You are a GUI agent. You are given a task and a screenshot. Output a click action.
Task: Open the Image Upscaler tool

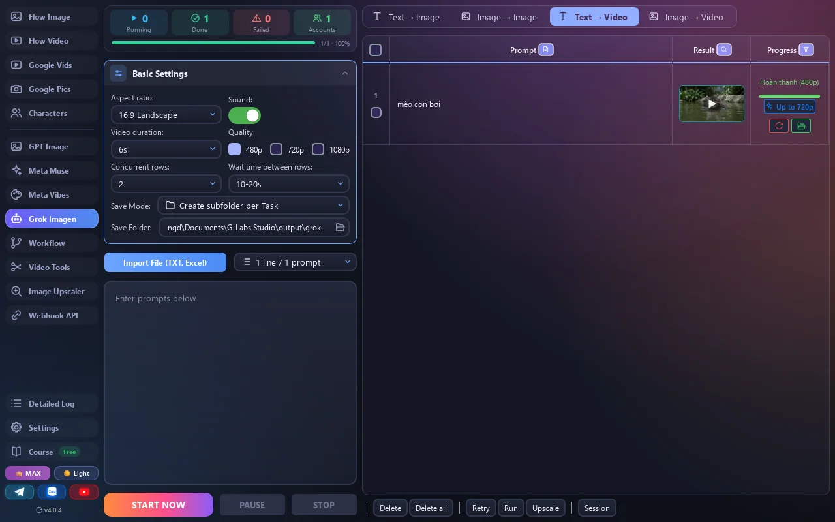52,292
